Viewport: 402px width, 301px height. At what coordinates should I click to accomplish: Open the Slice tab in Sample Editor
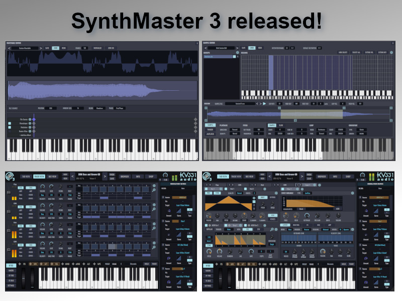click(x=281, y=125)
